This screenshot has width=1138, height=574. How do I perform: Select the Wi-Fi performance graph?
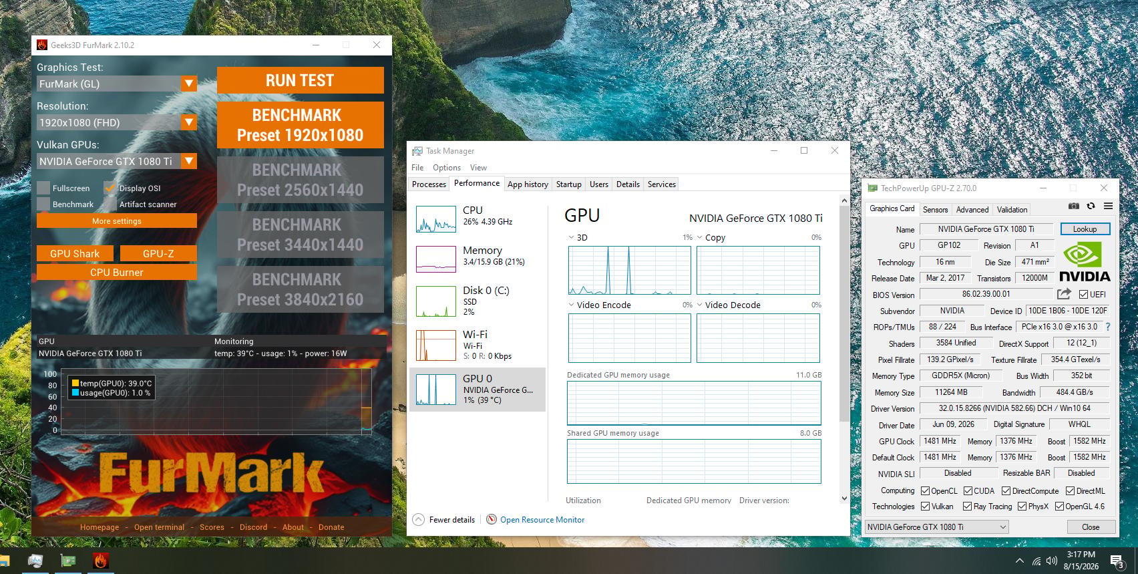click(436, 345)
